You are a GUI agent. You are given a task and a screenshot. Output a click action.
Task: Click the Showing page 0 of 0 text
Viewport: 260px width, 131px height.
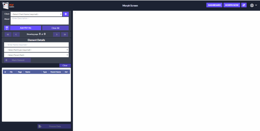point(36,34)
